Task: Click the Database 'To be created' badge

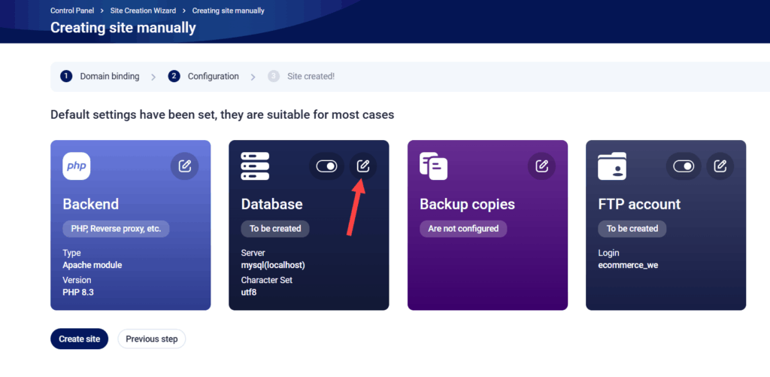Action: [x=274, y=228]
